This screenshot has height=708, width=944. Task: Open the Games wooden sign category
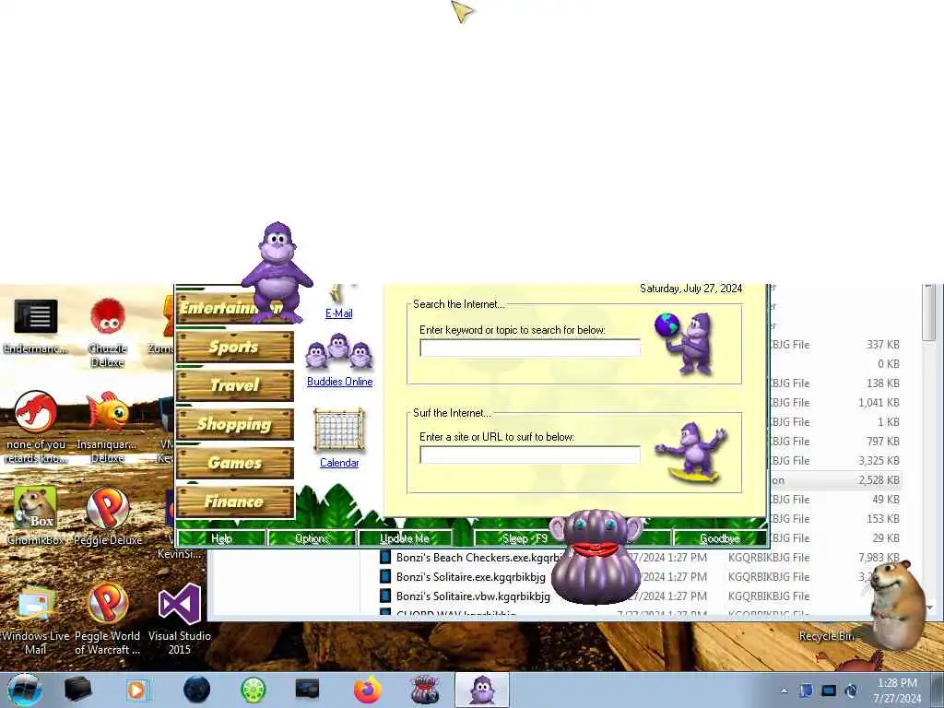point(235,463)
